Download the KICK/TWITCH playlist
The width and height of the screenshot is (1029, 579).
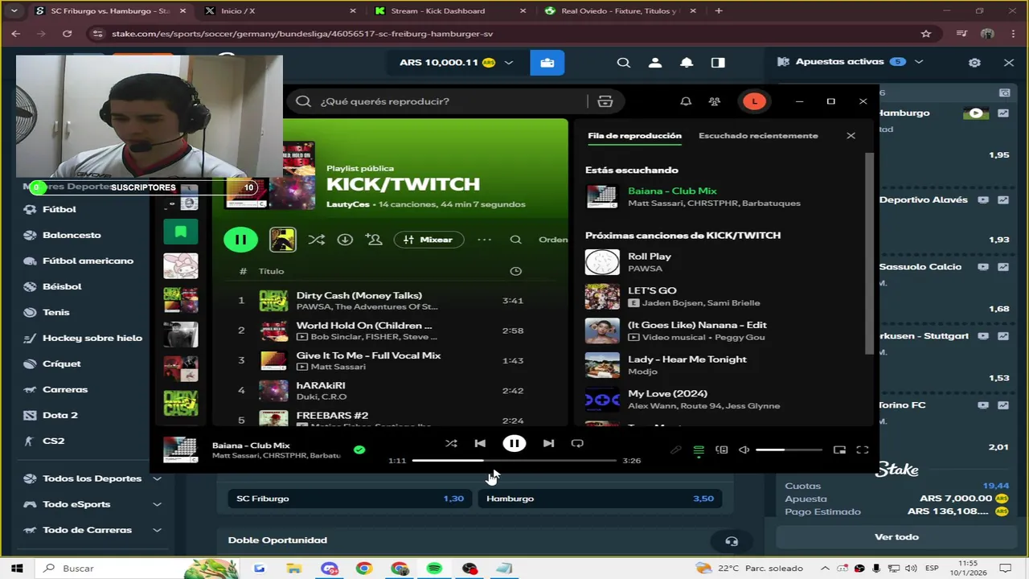click(x=345, y=240)
